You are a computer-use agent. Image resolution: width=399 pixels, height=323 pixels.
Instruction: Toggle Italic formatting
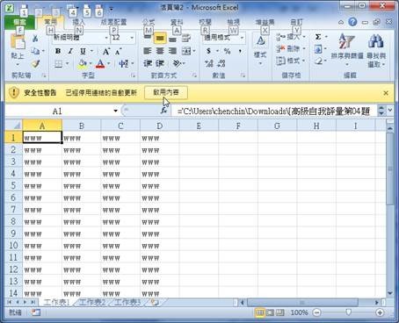[70, 51]
